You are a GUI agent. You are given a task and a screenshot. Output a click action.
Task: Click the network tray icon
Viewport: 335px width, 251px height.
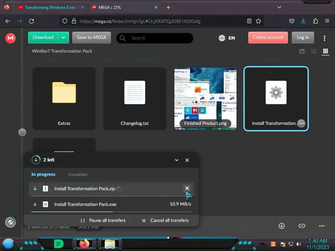[291, 244]
